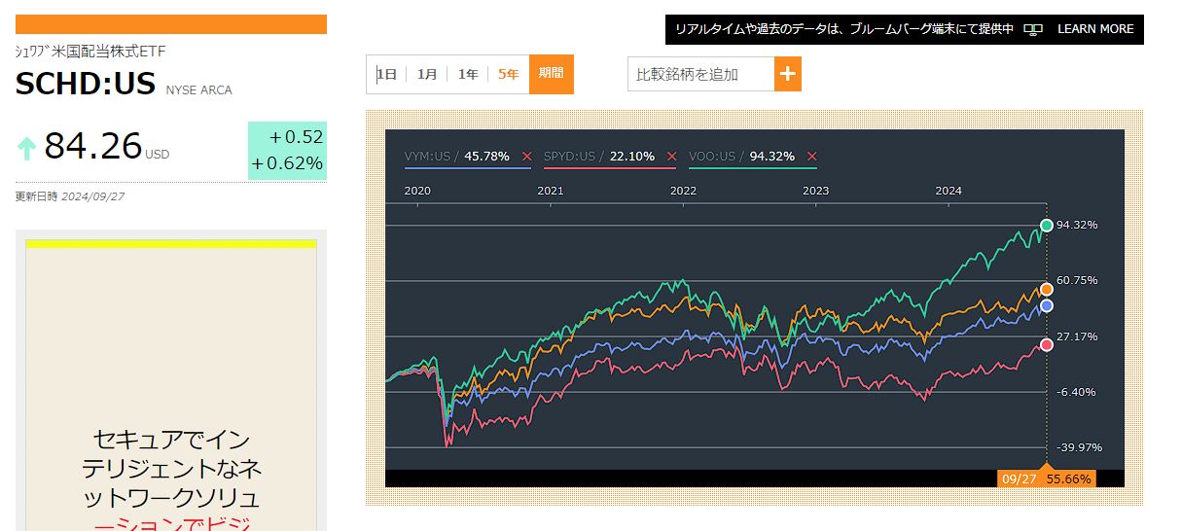Click the green up-arrow price indicator
Screen dimensions: 1181x531
[27, 148]
